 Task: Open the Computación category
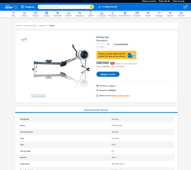pos(102,14)
